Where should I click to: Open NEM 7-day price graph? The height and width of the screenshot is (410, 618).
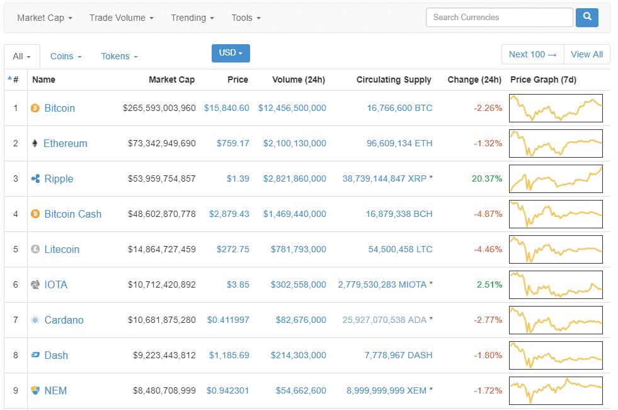pyautogui.click(x=556, y=390)
